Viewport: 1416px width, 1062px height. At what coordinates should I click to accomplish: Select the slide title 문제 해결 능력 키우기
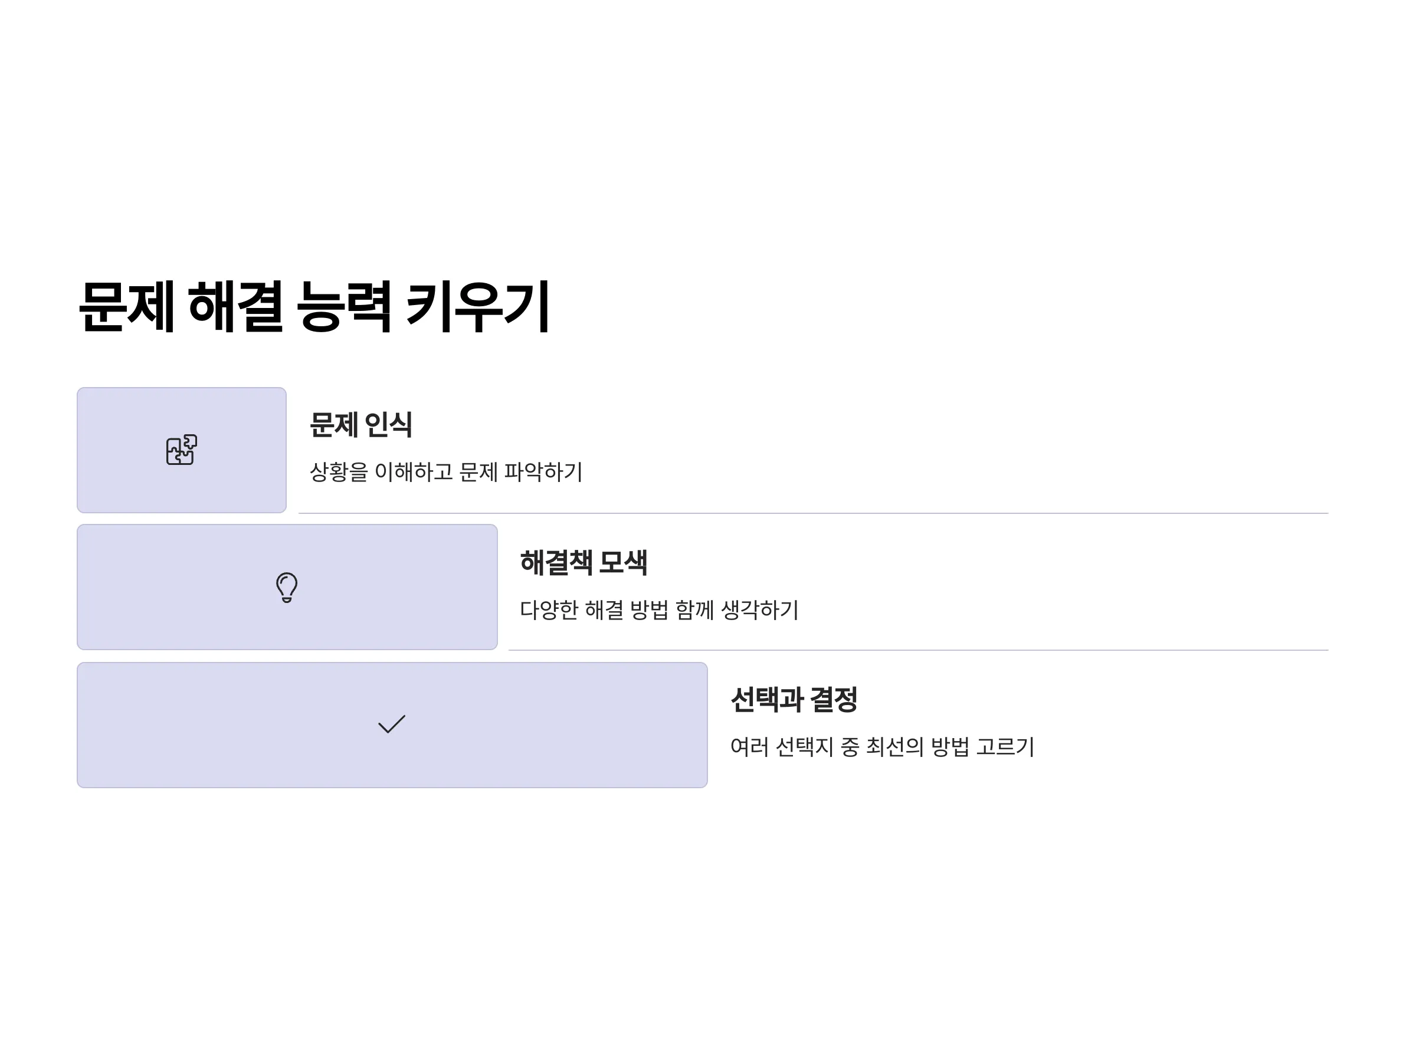click(x=314, y=307)
